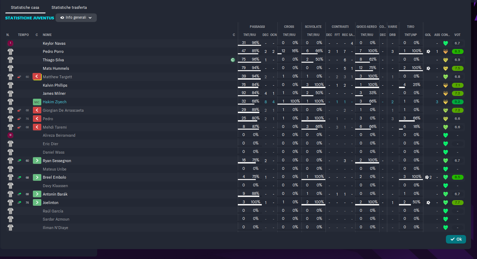The image size is (477, 259).
Task: Open Mats Hummels player name
Action: (56, 68)
